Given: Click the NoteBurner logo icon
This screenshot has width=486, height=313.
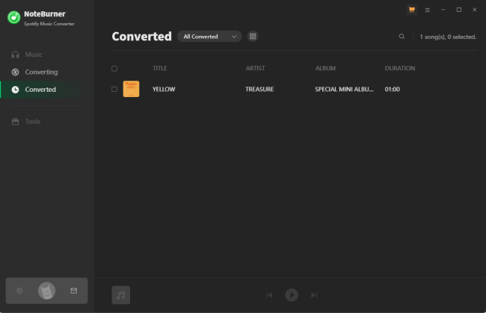Looking at the screenshot, I should (x=14, y=17).
